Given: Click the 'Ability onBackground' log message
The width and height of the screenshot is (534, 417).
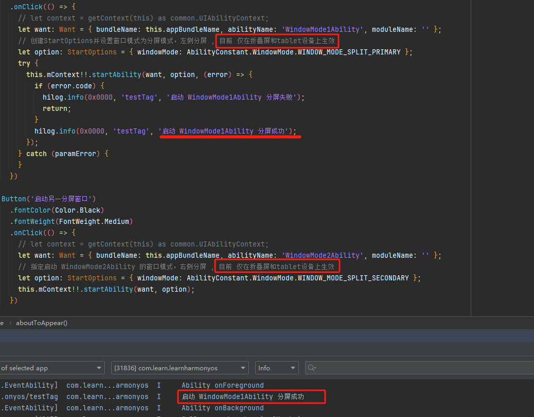Looking at the screenshot, I should click(222, 408).
